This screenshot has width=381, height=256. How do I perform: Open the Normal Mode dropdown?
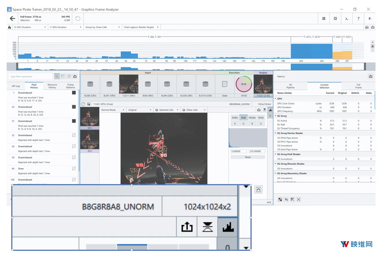point(113,110)
